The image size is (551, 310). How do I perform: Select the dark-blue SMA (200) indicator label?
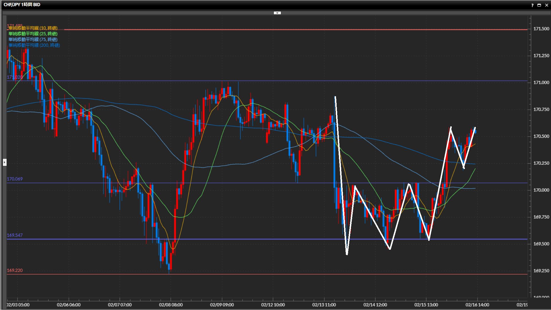[34, 45]
